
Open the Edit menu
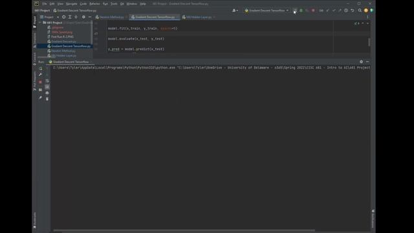[x=52, y=4]
